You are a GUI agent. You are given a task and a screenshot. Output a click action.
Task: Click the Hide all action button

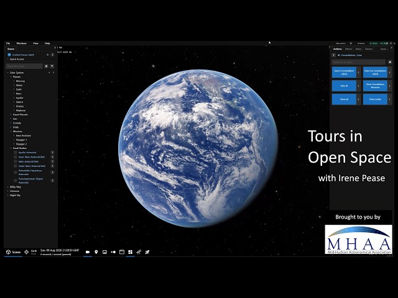click(344, 86)
